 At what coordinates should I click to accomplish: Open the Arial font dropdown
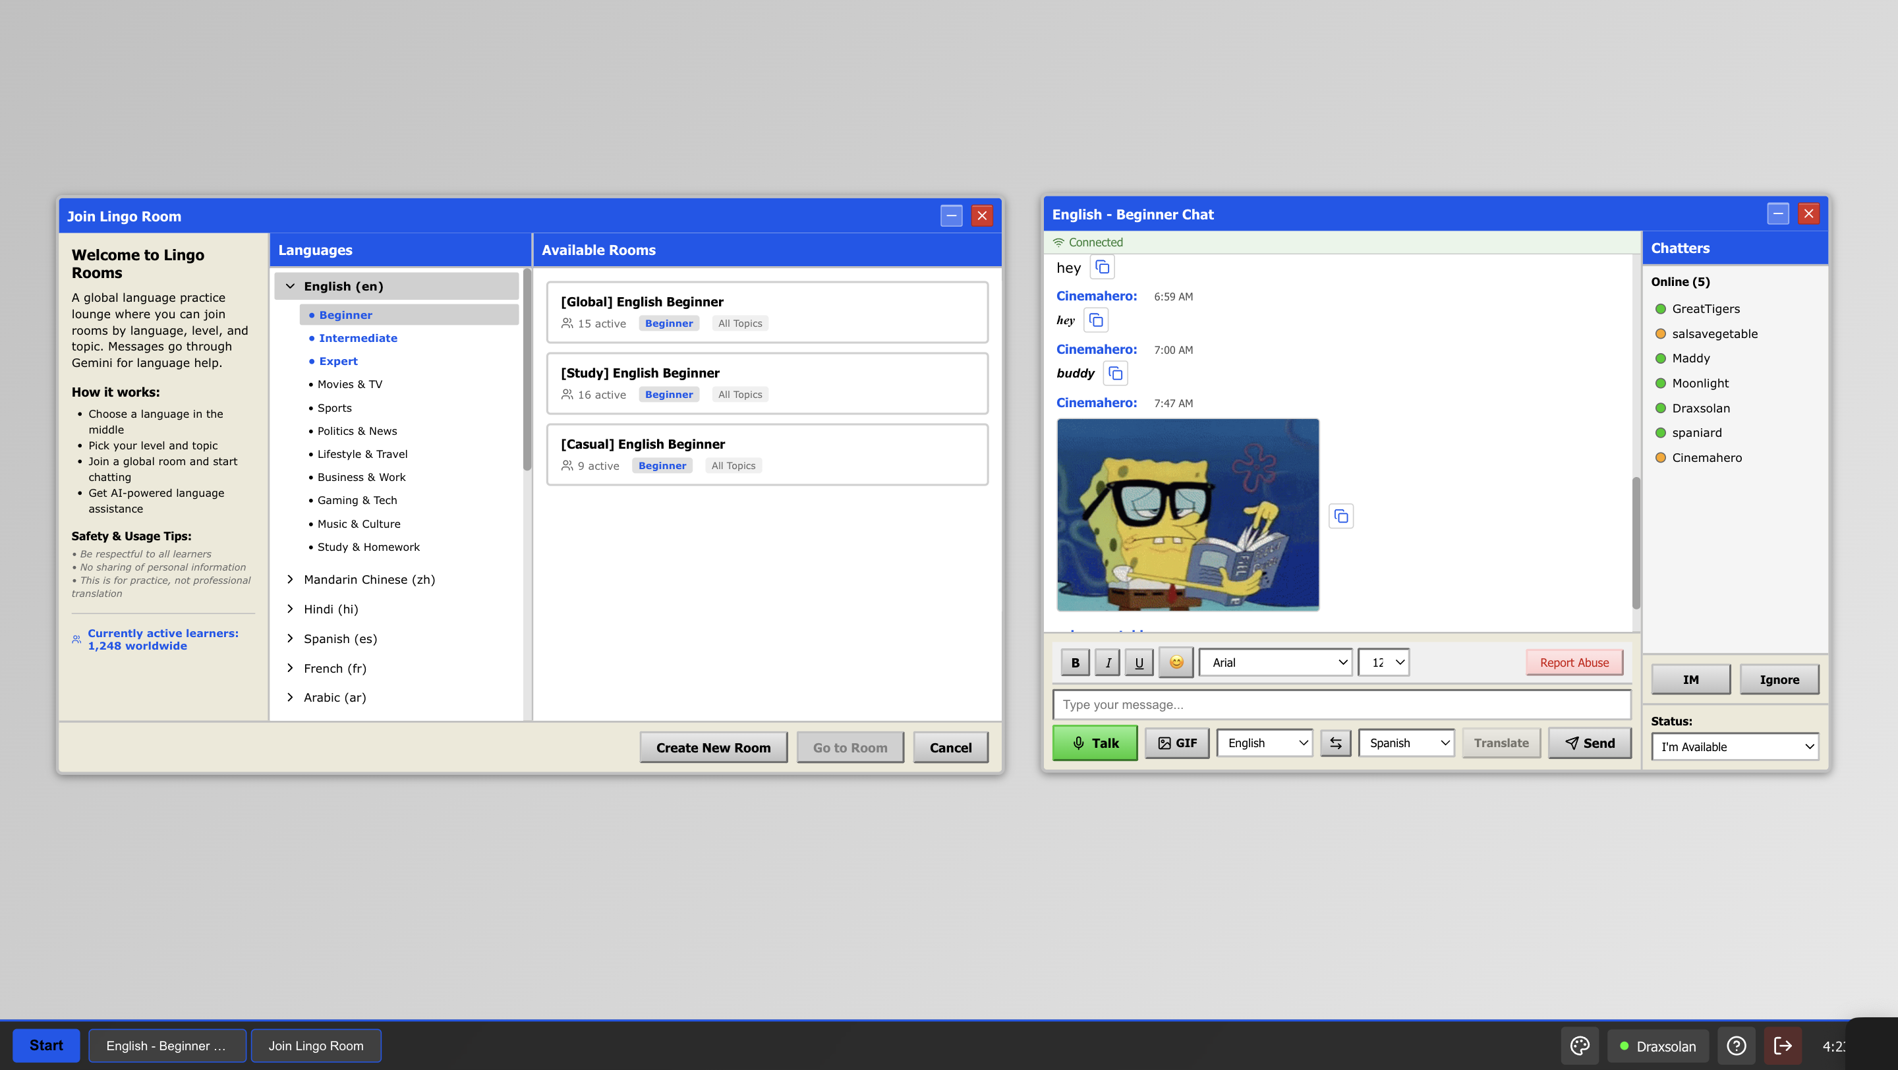click(1275, 662)
